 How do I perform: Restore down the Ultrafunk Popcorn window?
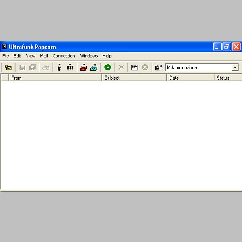[x=226, y=47]
